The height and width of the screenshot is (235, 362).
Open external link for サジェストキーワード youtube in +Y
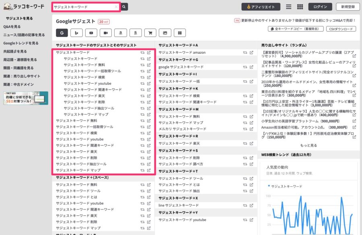pyautogui.click(x=251, y=220)
